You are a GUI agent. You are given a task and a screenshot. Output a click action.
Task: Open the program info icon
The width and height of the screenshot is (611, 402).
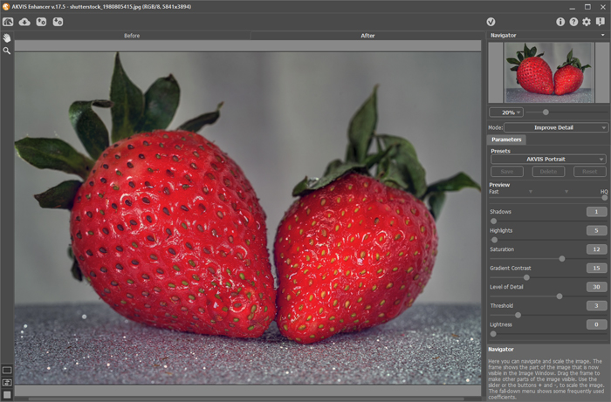[560, 21]
